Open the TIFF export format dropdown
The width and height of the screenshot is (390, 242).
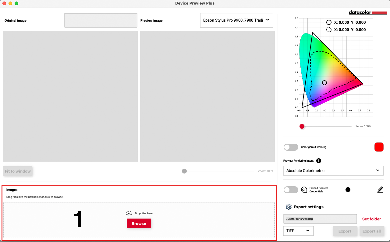click(x=298, y=231)
